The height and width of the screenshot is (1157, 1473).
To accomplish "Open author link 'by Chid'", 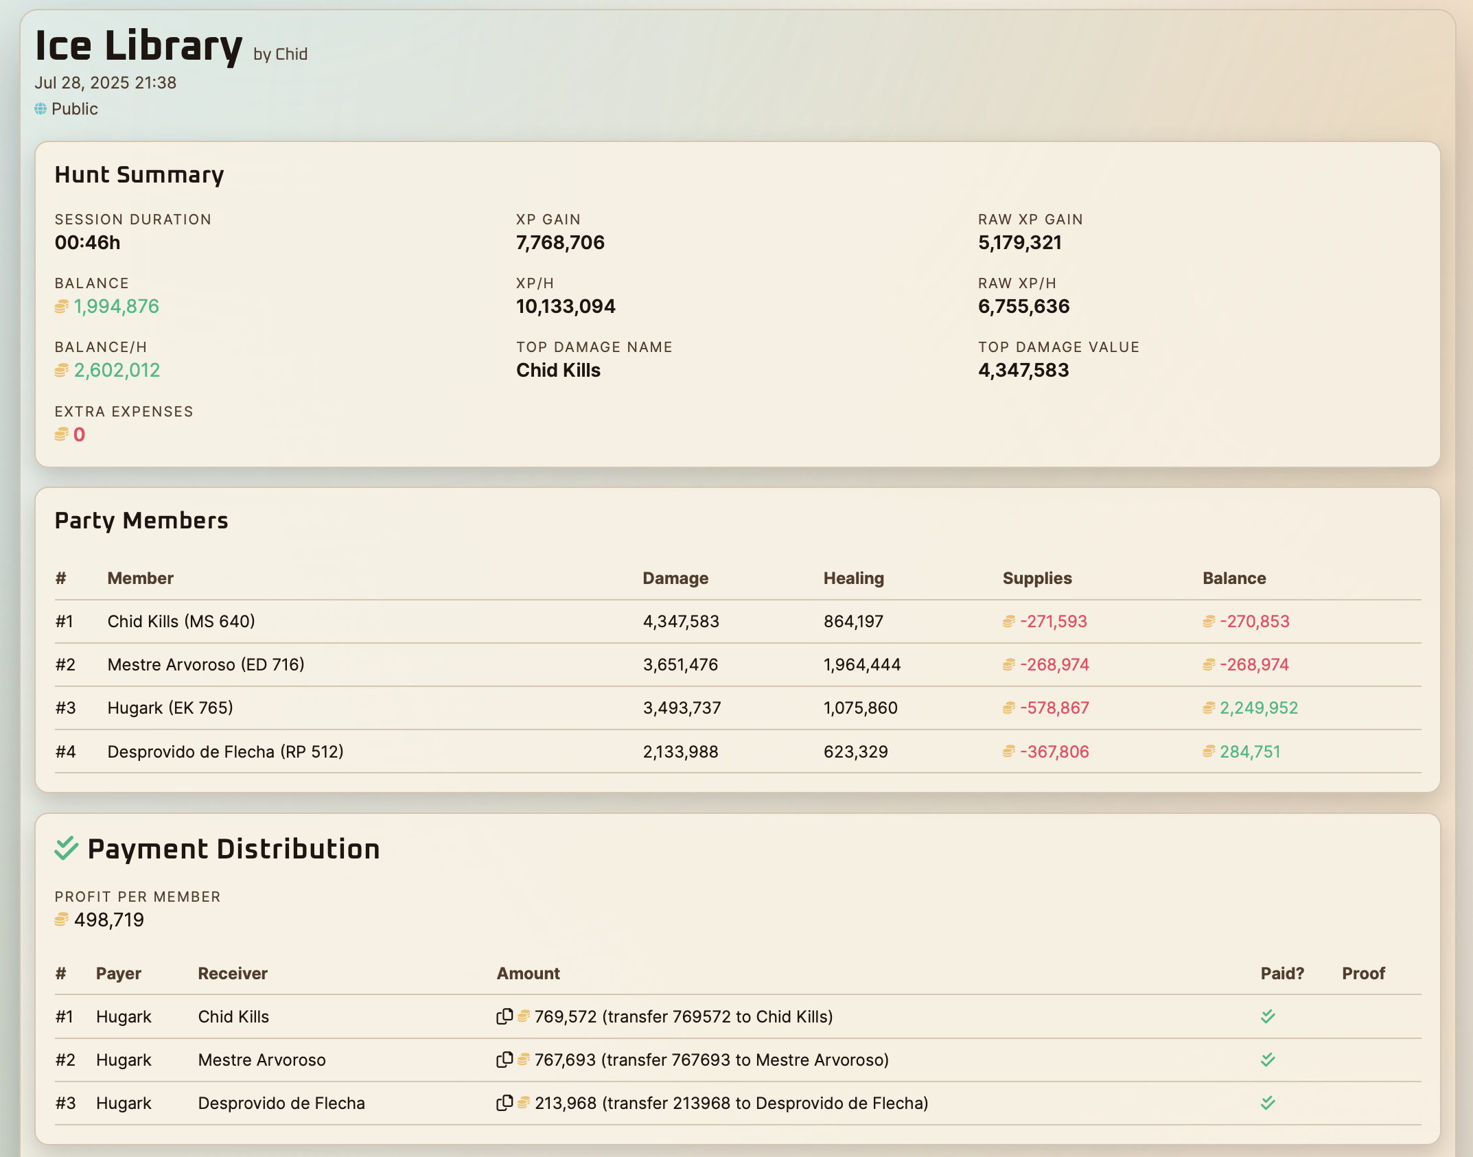I will 280,54.
